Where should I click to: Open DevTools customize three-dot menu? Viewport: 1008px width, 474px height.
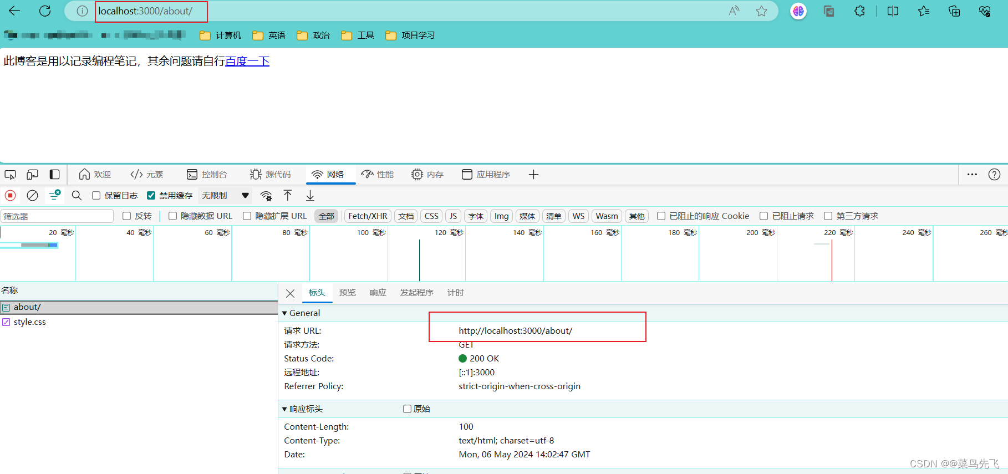pyautogui.click(x=972, y=174)
